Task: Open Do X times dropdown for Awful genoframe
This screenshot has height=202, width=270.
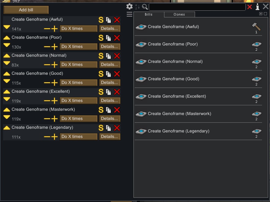Action: (78, 28)
